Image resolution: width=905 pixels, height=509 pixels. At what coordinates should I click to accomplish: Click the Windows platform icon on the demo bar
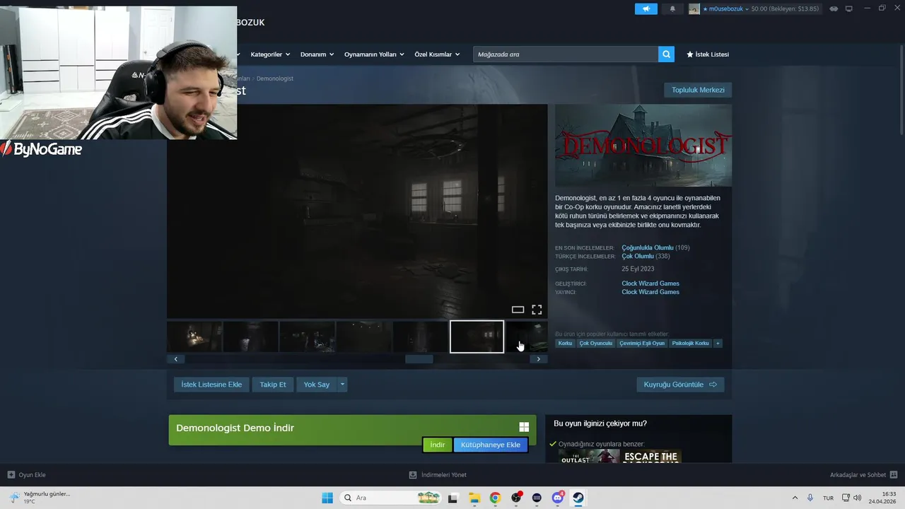(x=524, y=427)
